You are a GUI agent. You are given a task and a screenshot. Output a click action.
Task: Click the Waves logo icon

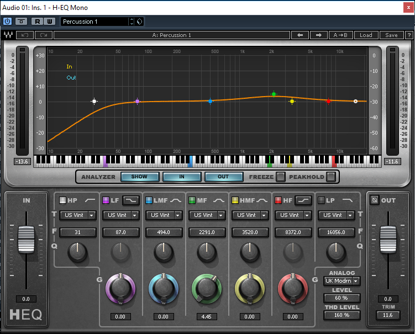pos(8,35)
